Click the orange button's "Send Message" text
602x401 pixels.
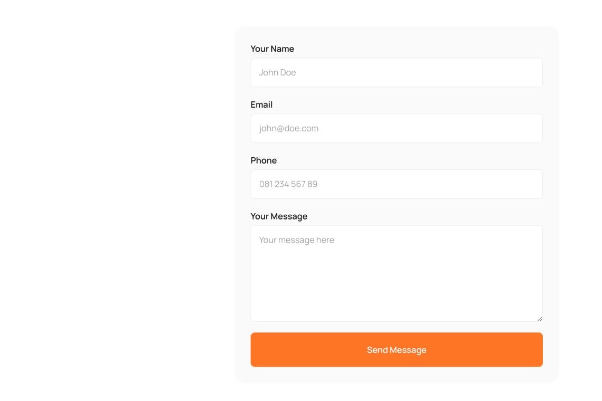pos(396,350)
